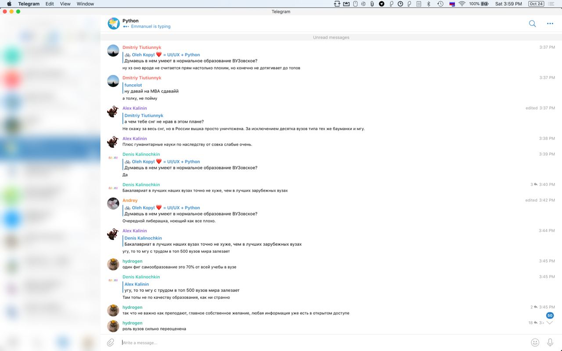This screenshot has height=351, width=562.
Task: View 18 replies on 'роль вузов сильно переоценена'
Action: (533, 323)
